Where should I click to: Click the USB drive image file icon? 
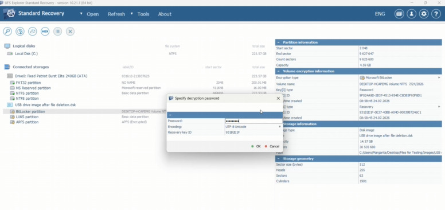(10, 105)
